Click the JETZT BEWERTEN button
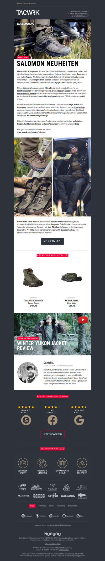 point(52,434)
